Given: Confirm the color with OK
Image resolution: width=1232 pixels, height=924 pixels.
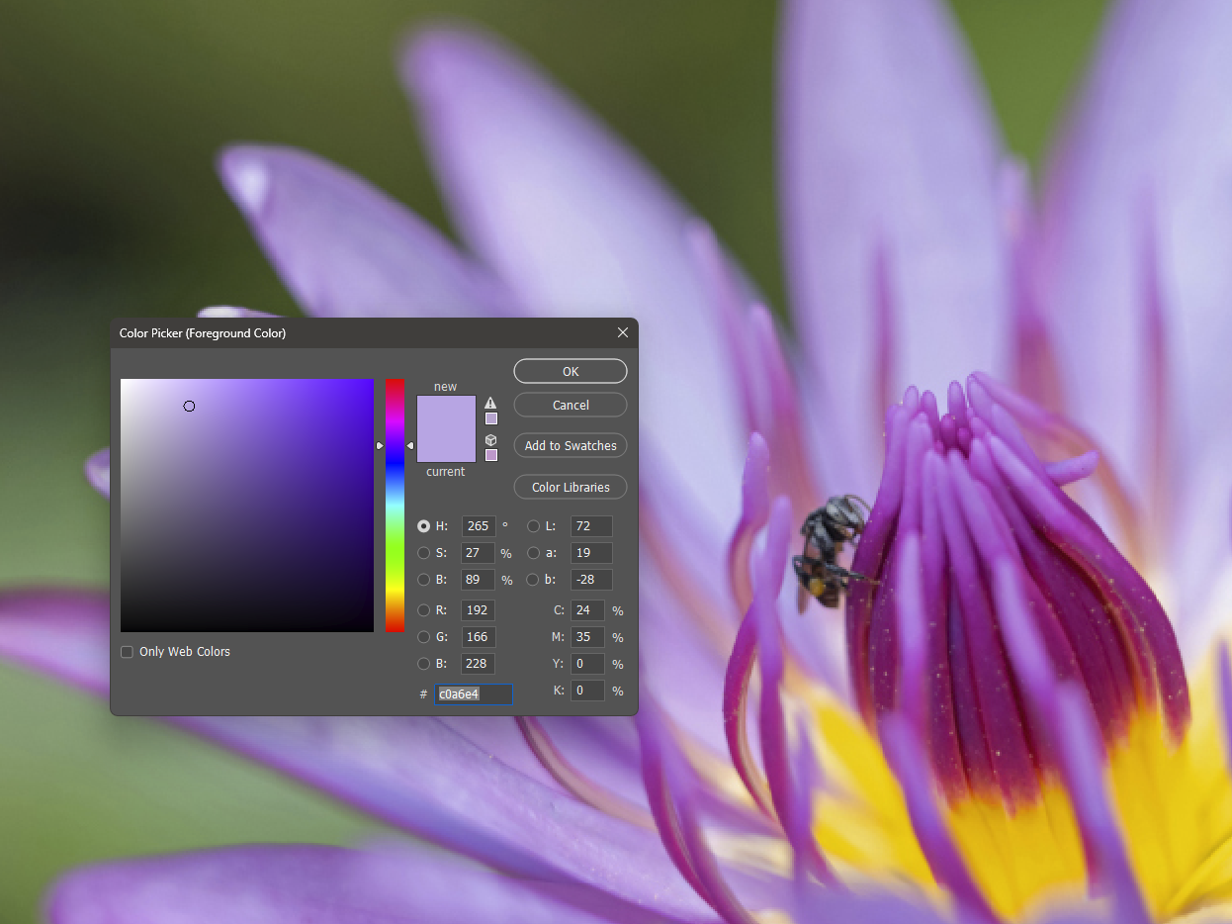Looking at the screenshot, I should click(570, 371).
